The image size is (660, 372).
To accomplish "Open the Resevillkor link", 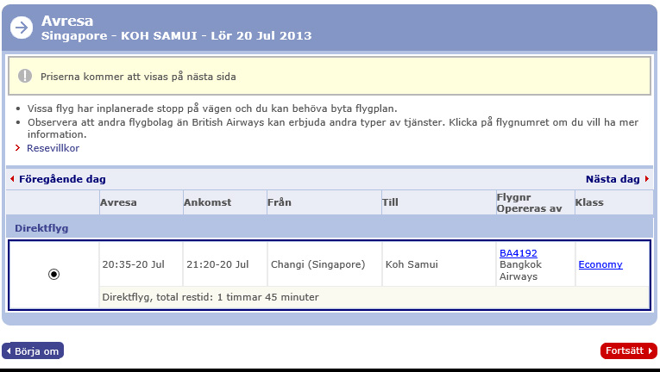I will 53,148.
